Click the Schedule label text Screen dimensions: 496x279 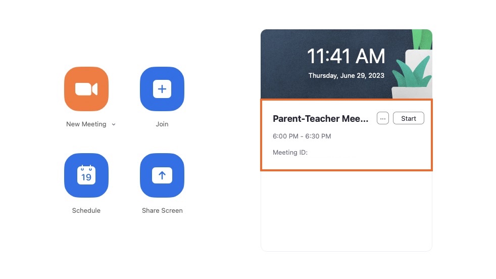pyautogui.click(x=86, y=211)
